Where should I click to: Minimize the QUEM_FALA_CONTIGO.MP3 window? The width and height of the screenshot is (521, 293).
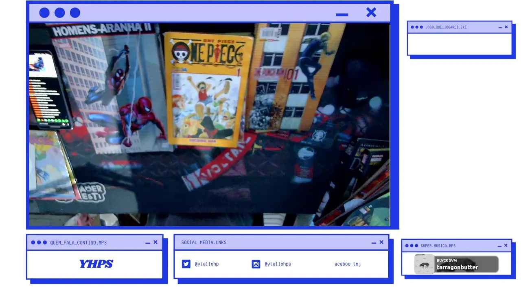point(148,243)
